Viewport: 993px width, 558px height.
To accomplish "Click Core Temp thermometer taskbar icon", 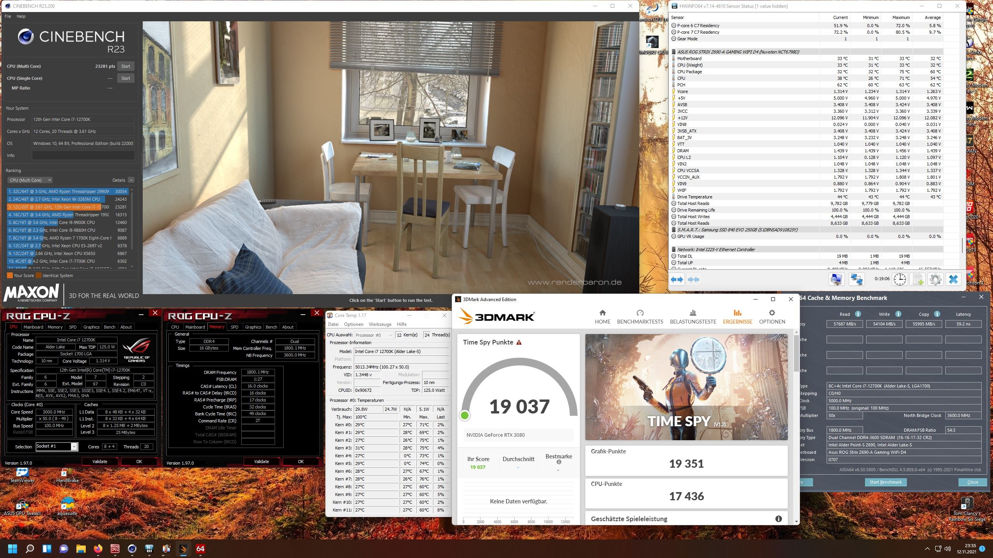I will click(166, 549).
